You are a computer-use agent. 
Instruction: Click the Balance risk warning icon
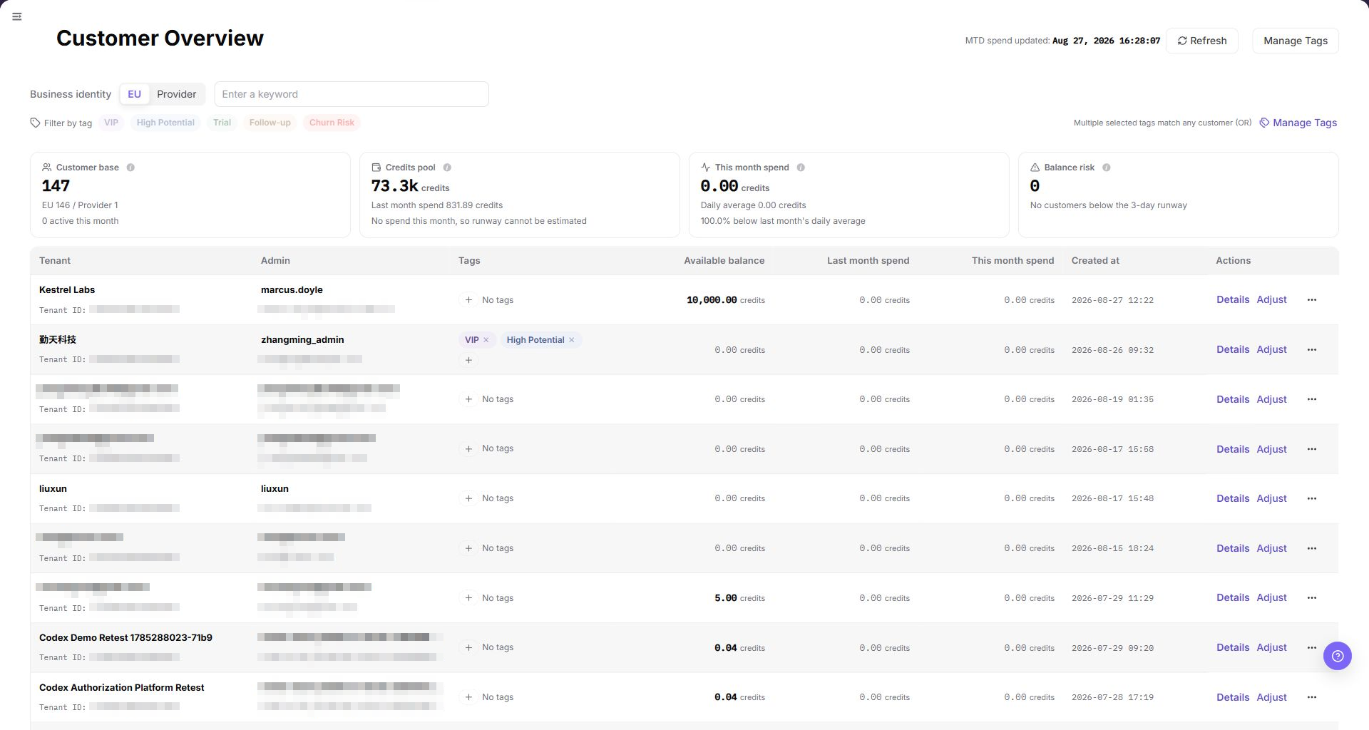point(1035,168)
